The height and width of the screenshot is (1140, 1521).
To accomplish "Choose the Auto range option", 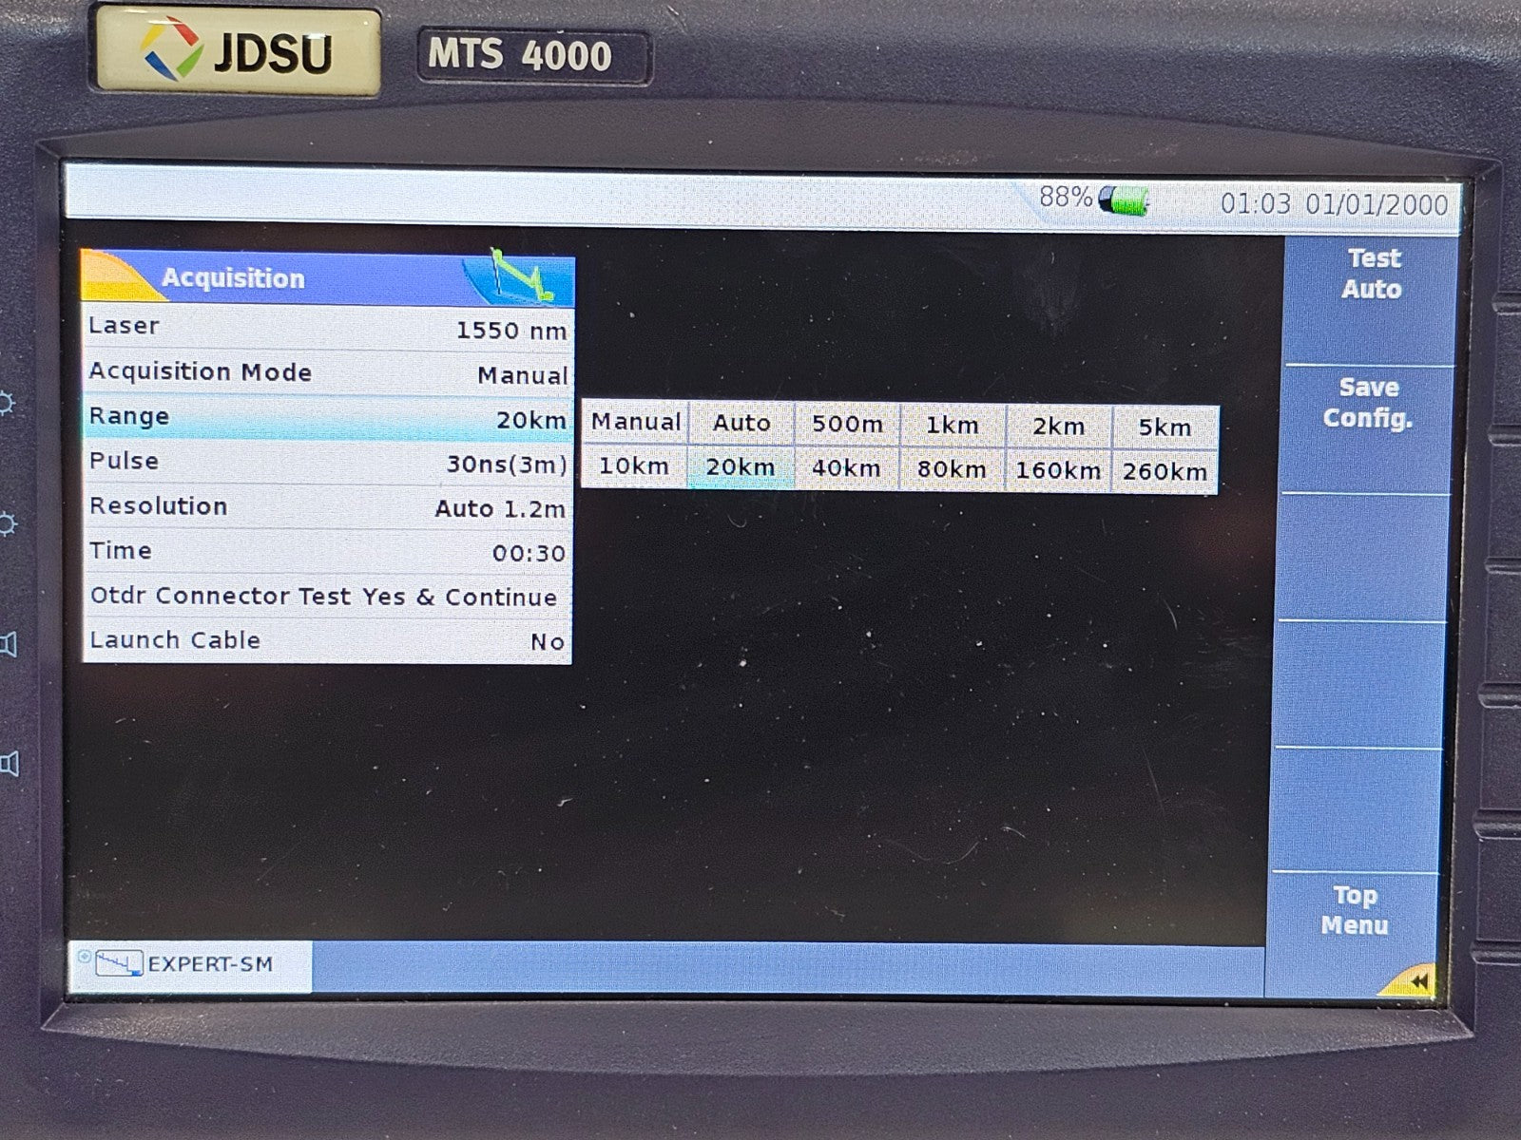I will (741, 424).
